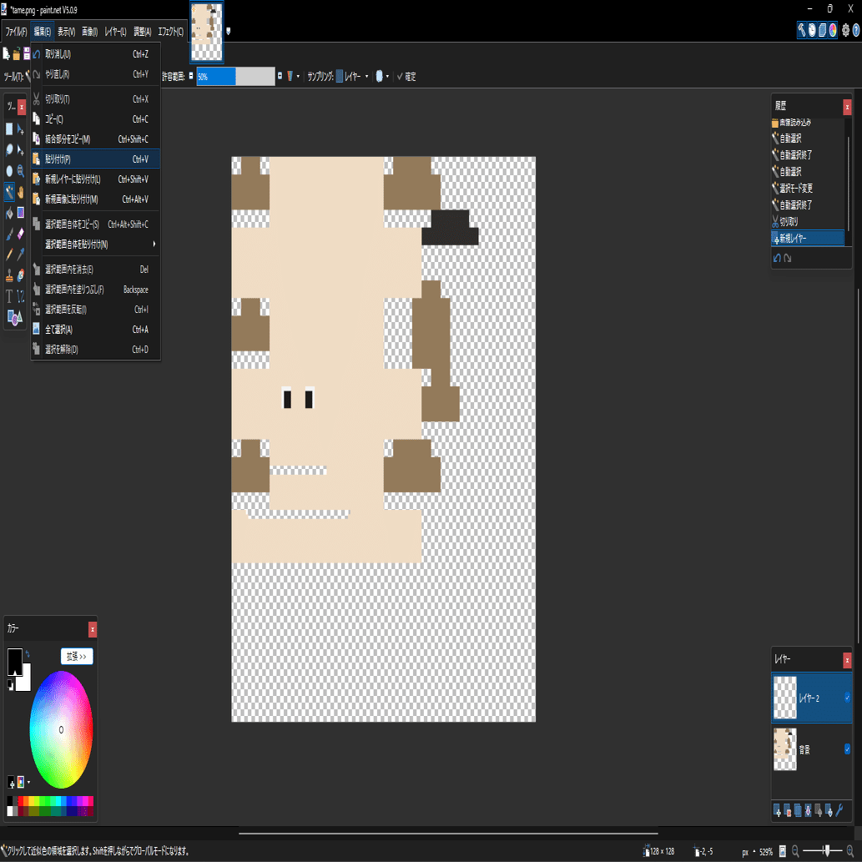Viewport: 862px width, 862px height.
Task: Select the Zoom tool in toolbox
Action: point(21,171)
